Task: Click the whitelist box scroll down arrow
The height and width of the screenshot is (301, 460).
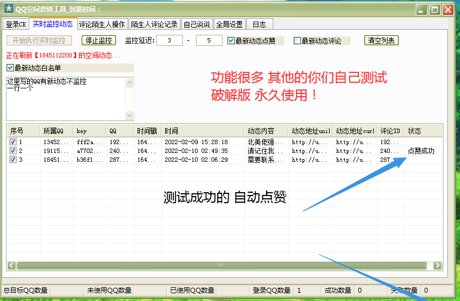Action: pos(129,115)
